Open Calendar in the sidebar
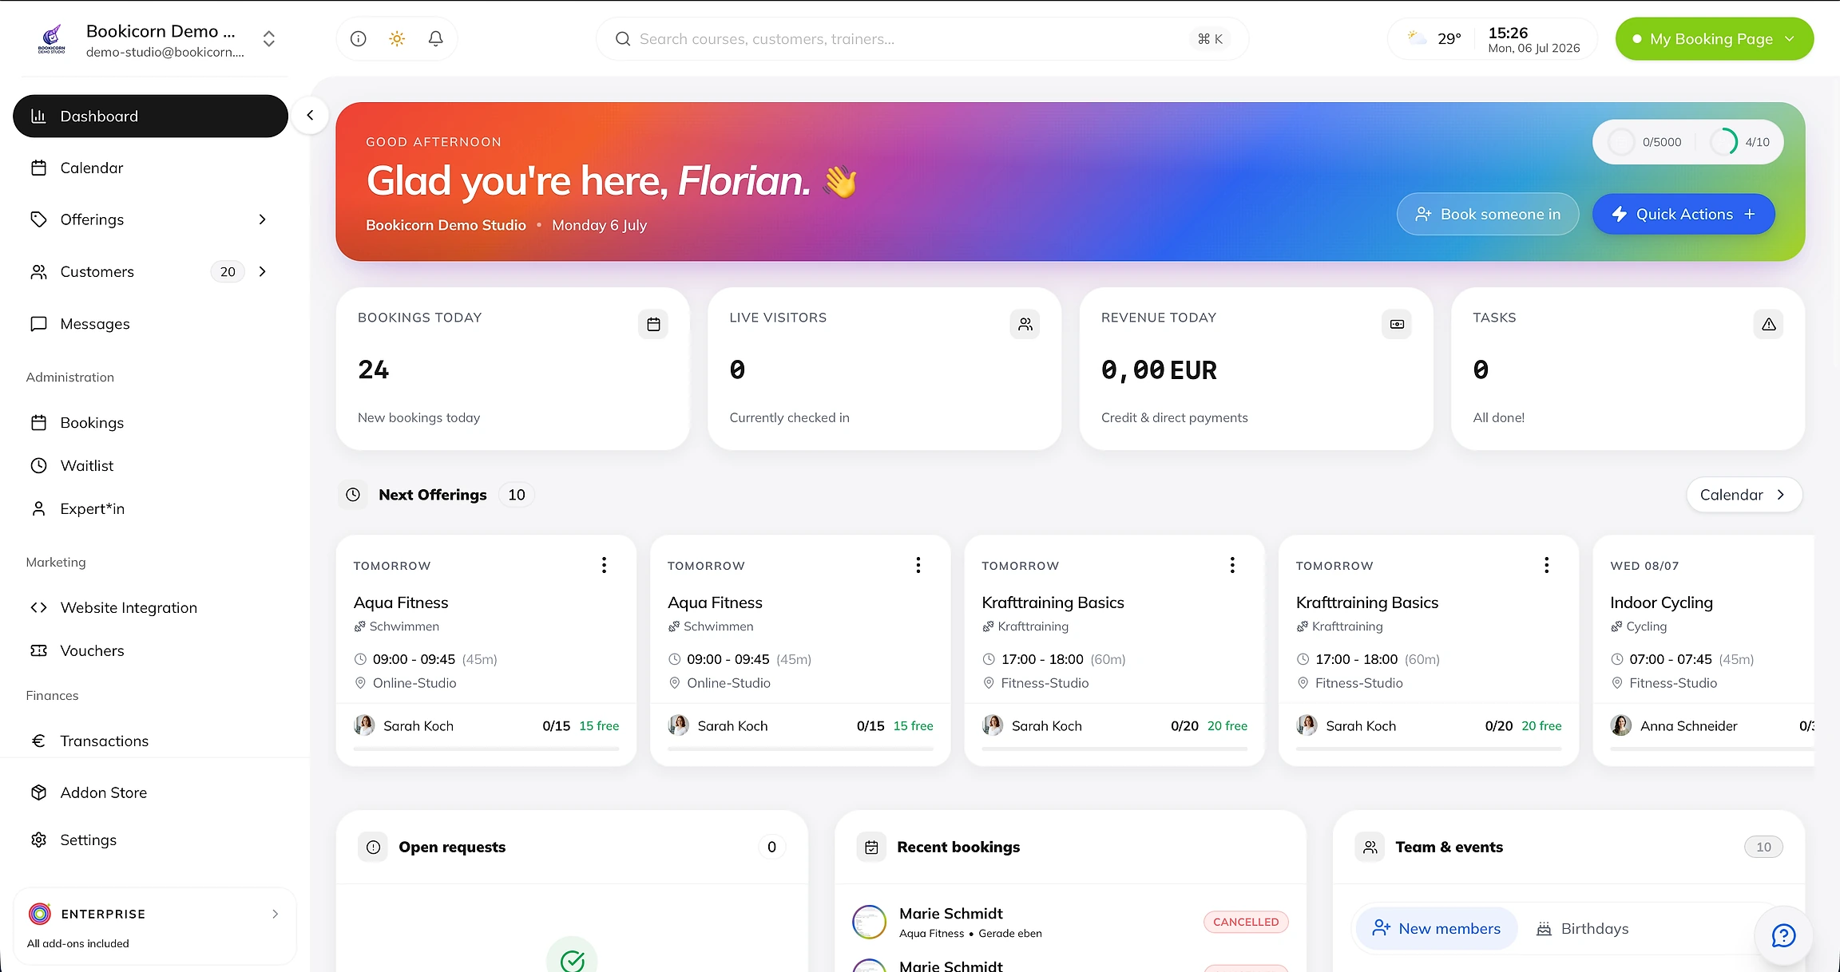Screen dimensions: 1840x972 point(150,168)
